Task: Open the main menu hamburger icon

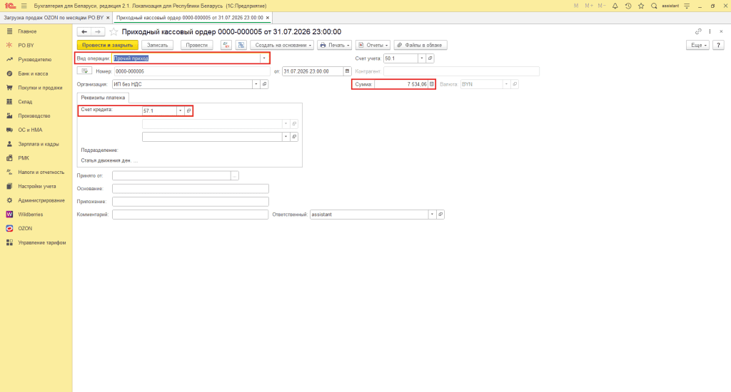Action: click(24, 6)
